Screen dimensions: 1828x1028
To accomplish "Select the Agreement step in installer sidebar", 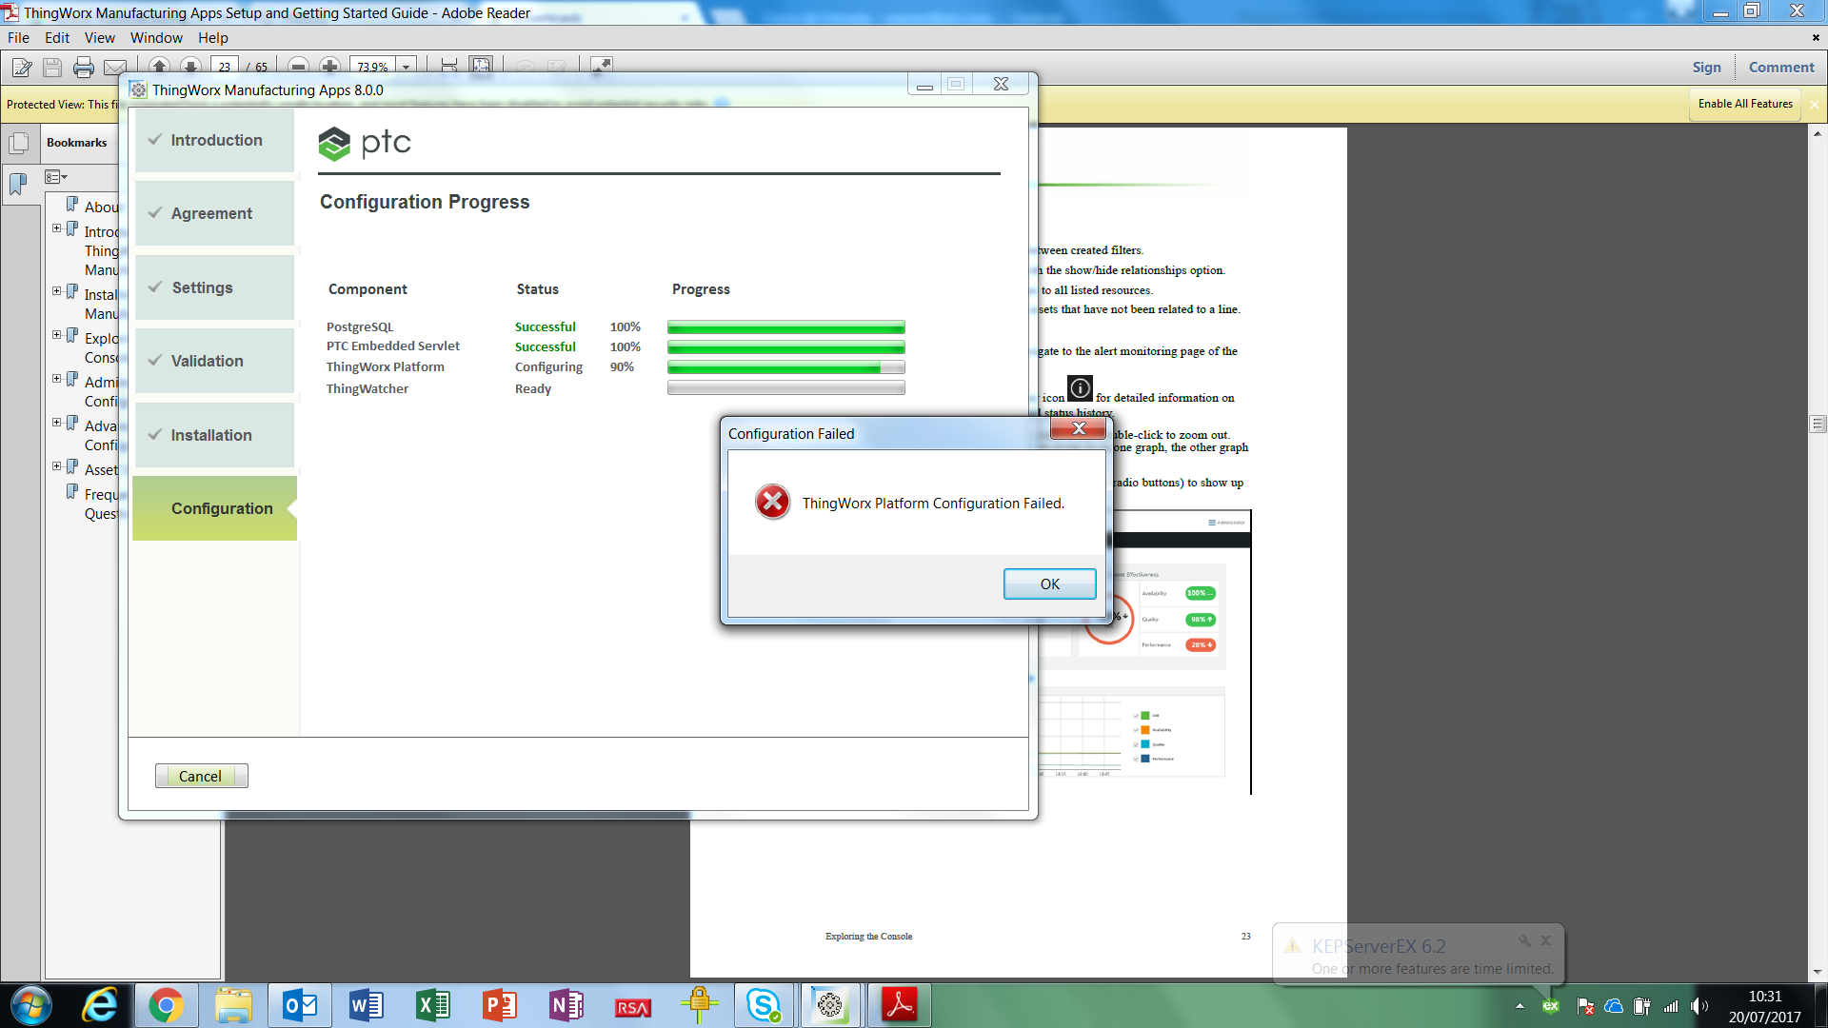I will click(215, 213).
